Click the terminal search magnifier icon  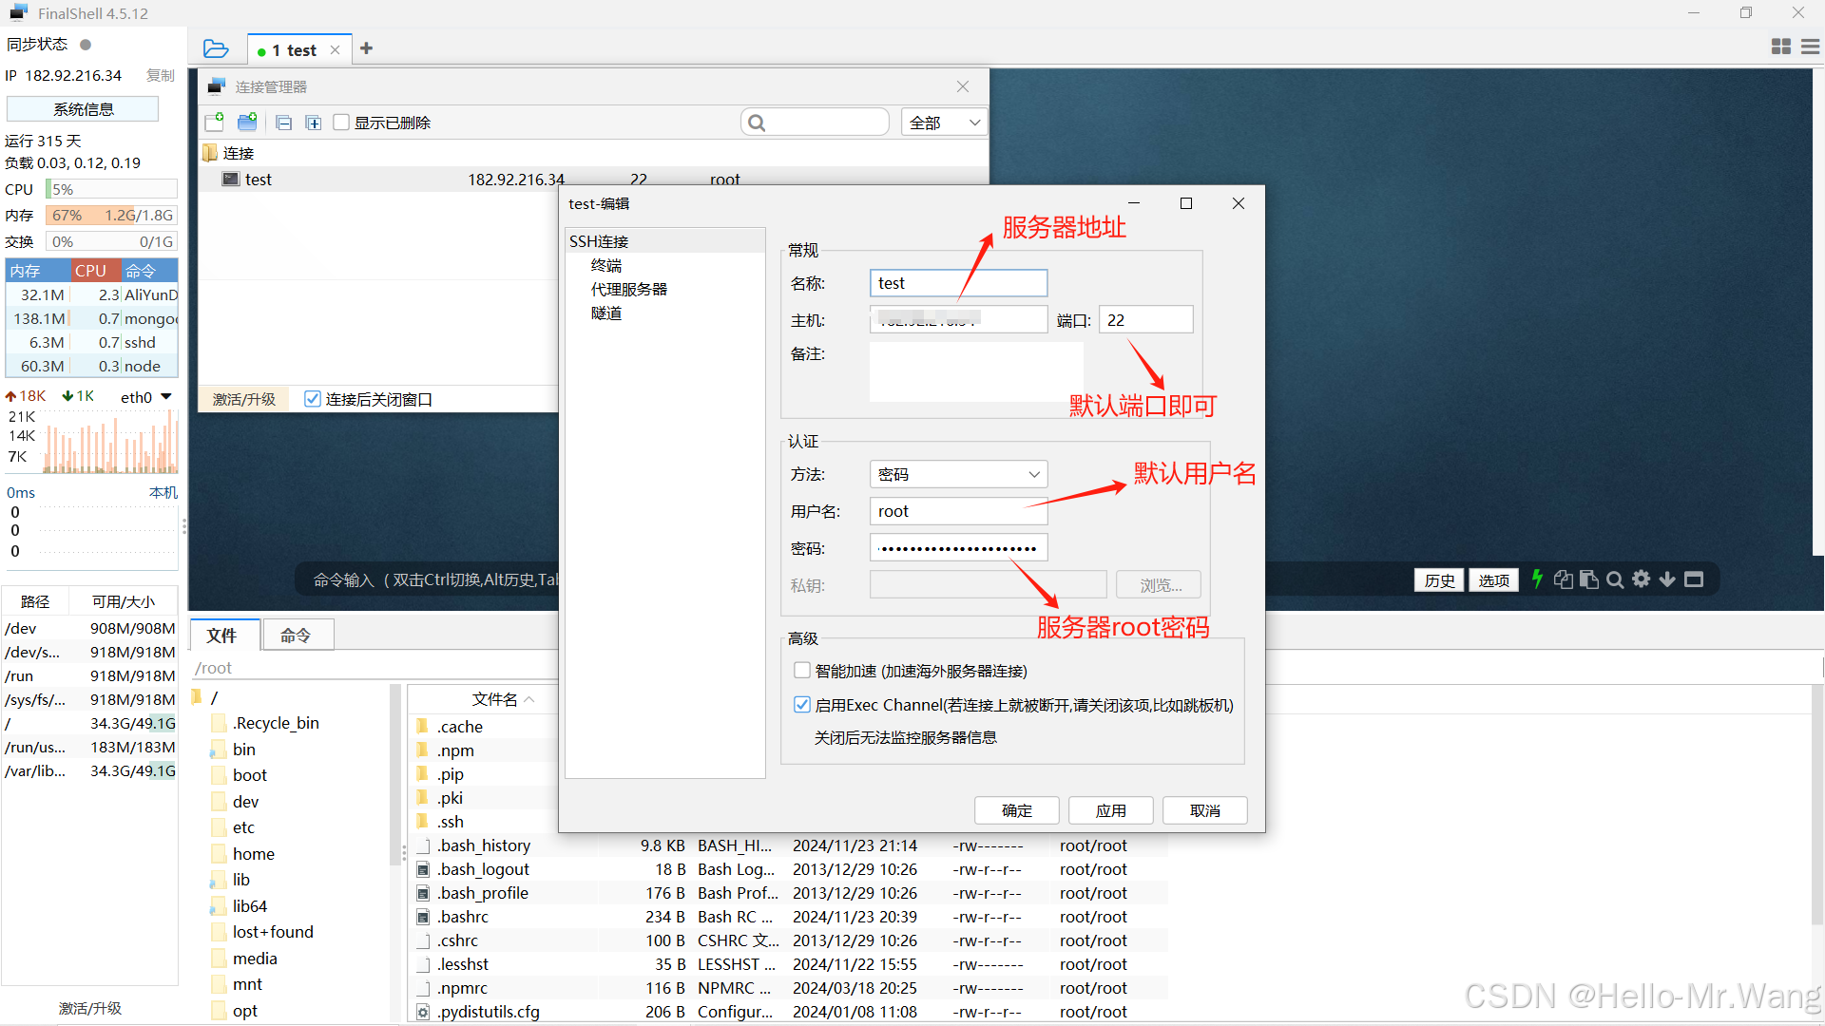(x=1614, y=579)
